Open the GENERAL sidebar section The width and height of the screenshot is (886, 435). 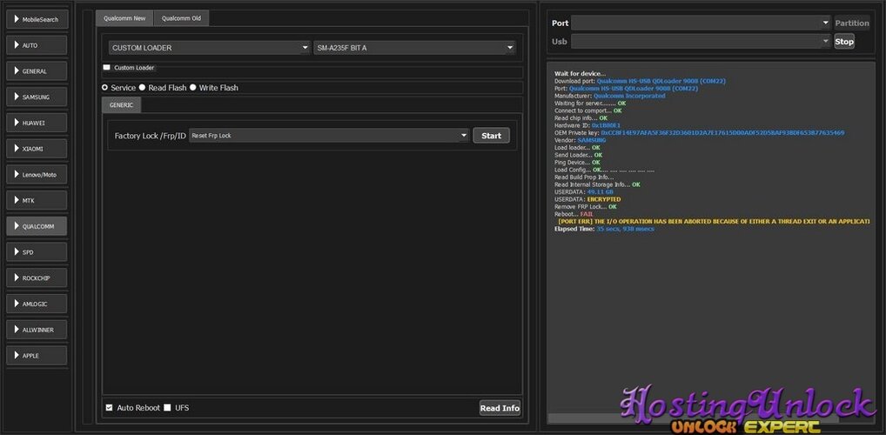[37, 71]
